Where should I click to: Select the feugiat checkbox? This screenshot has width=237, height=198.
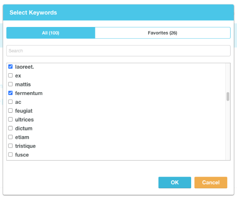(10, 111)
